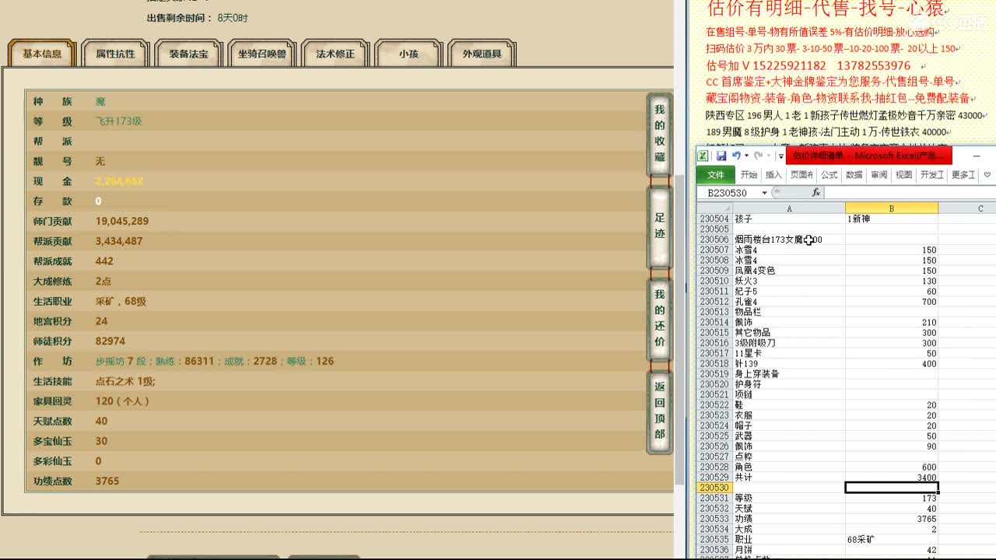
Task: Click the insert function fx icon
Action: click(x=816, y=193)
